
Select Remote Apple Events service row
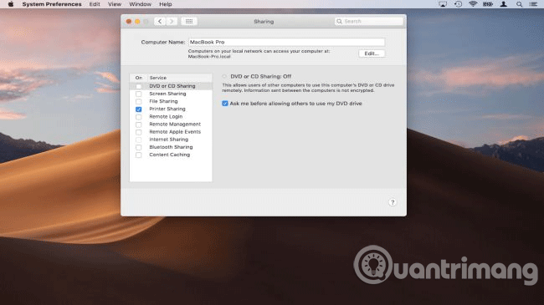[x=171, y=132]
